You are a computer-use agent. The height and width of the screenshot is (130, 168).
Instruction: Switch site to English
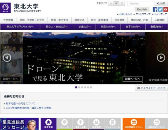click(x=142, y=10)
